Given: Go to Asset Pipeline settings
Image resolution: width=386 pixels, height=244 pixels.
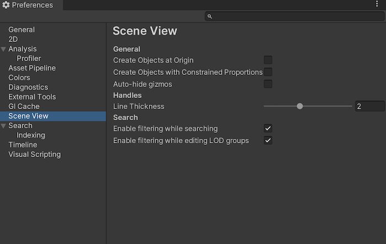Looking at the screenshot, I should coord(32,68).
